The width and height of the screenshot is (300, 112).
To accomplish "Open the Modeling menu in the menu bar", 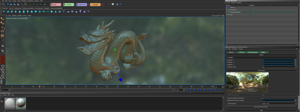I will pos(24,1).
